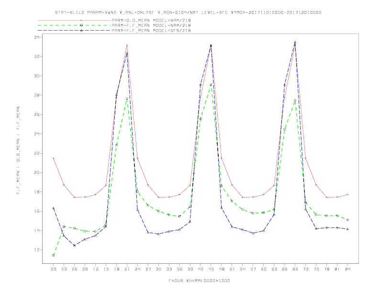Click x-axis tick label 69
The width and height of the screenshot is (379, 293).
click(295, 269)
